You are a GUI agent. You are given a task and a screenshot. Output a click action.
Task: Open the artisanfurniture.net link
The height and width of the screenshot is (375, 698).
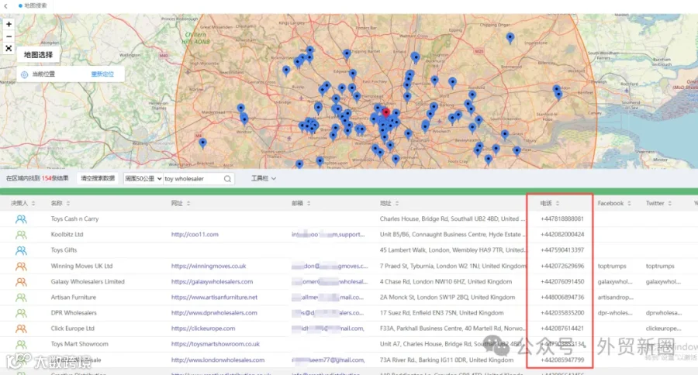[x=214, y=298]
